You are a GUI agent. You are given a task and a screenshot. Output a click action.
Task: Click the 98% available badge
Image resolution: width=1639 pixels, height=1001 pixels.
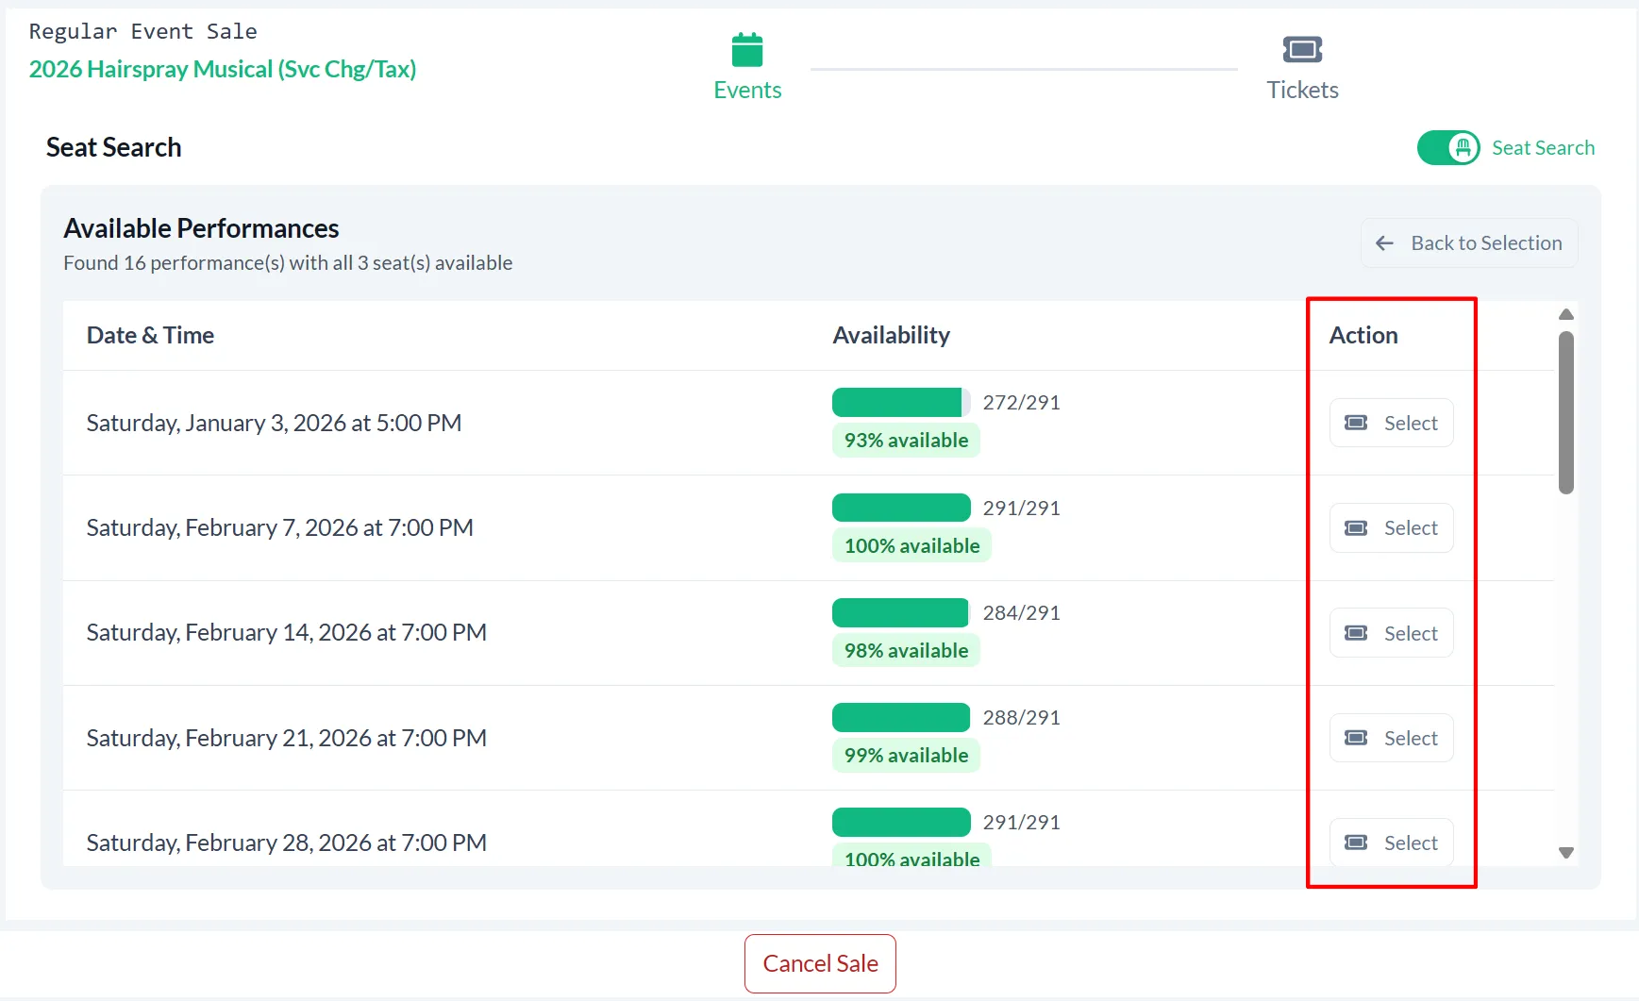(x=906, y=651)
